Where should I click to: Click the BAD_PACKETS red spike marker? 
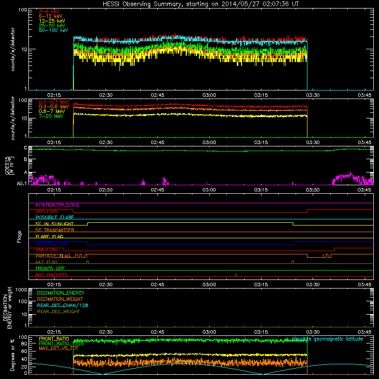tap(235, 275)
